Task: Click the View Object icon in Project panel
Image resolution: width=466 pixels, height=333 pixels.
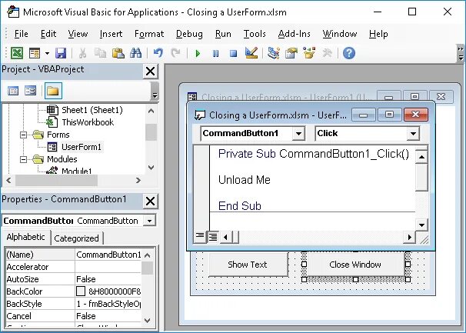Action: 30,91
